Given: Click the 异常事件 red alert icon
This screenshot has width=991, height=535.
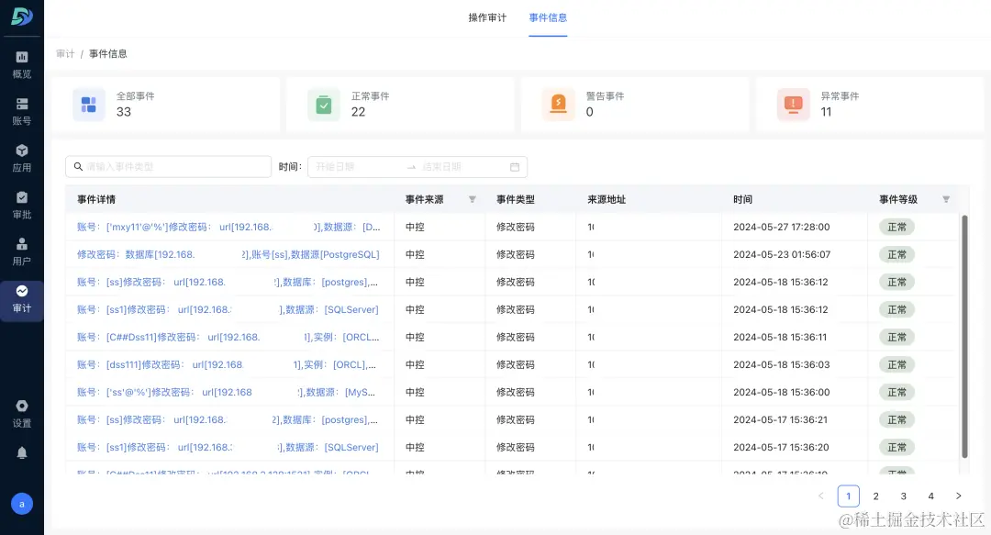Looking at the screenshot, I should 793,105.
